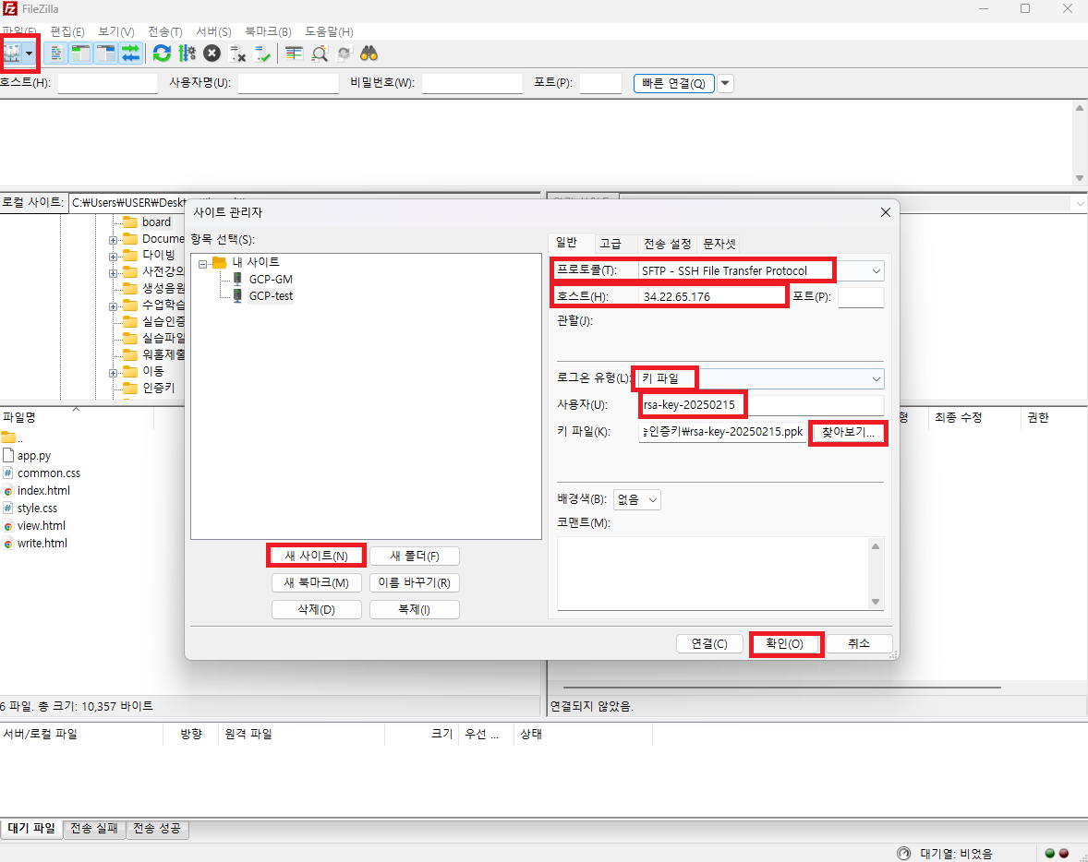Screen dimensions: 1088x862
Task: Expand the 다이빙 folder in local tree
Action: (x=113, y=256)
